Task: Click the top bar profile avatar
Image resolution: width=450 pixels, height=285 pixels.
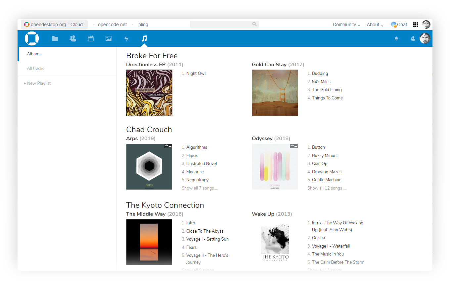Action: pyautogui.click(x=426, y=25)
